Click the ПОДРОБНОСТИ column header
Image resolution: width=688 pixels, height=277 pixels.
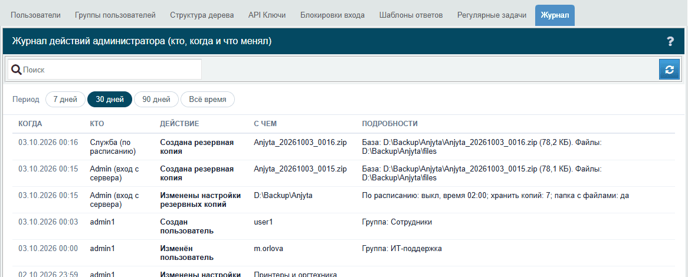click(389, 124)
